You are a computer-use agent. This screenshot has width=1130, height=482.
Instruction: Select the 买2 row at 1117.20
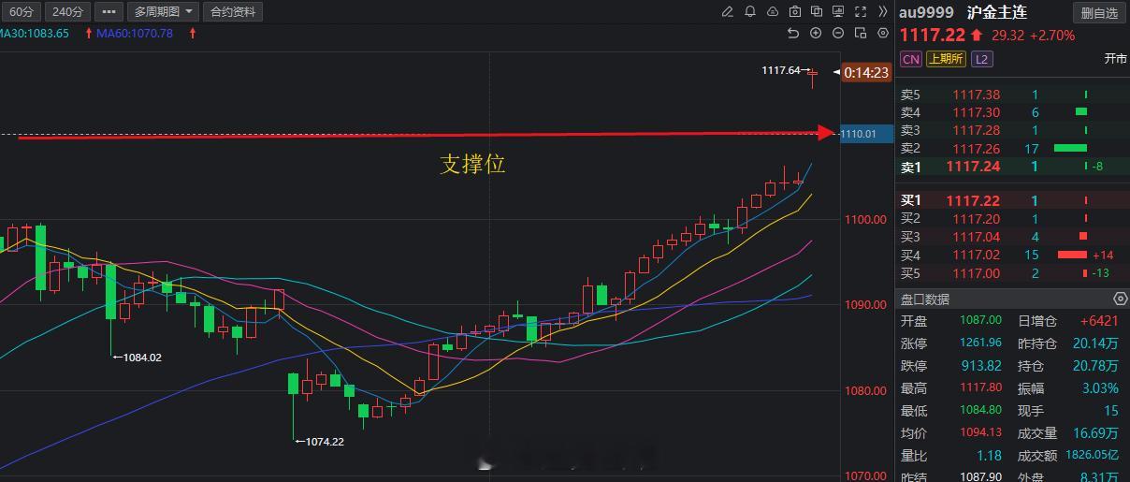point(1014,218)
